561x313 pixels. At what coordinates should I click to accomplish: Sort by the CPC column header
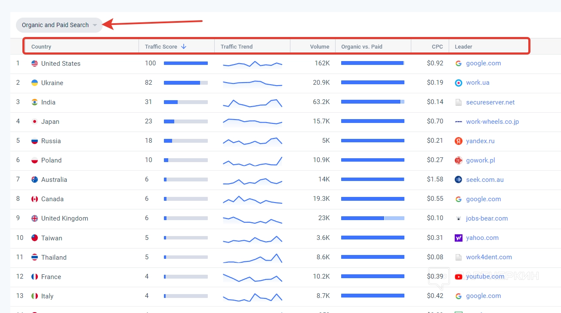(x=437, y=47)
